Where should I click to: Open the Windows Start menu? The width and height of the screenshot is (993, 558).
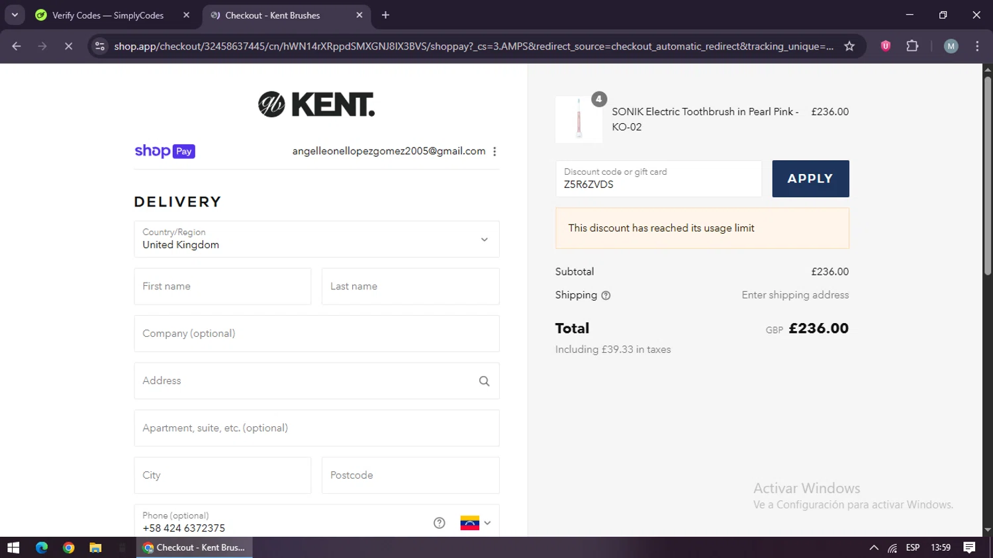(x=13, y=547)
